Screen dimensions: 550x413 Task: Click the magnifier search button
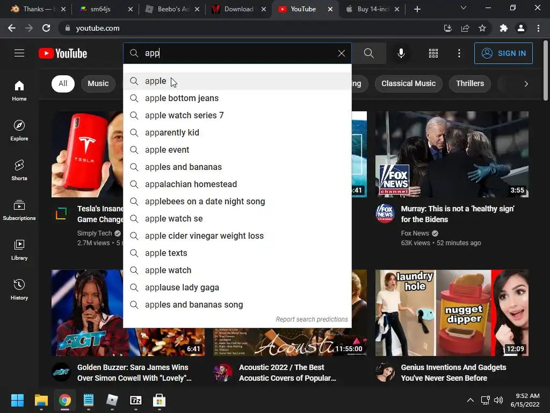(368, 53)
